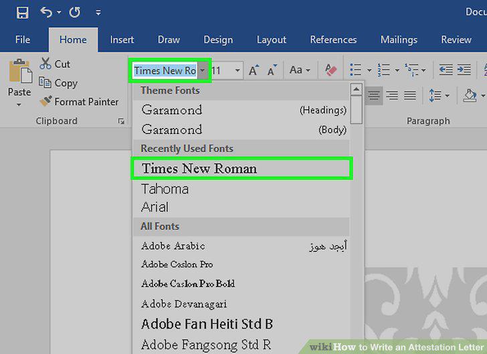
Task: Select the Adobe Fangsong Std R font
Action: [x=241, y=345]
